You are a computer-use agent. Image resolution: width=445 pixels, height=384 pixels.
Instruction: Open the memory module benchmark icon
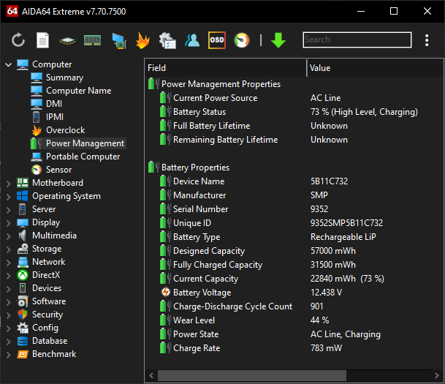tap(92, 40)
